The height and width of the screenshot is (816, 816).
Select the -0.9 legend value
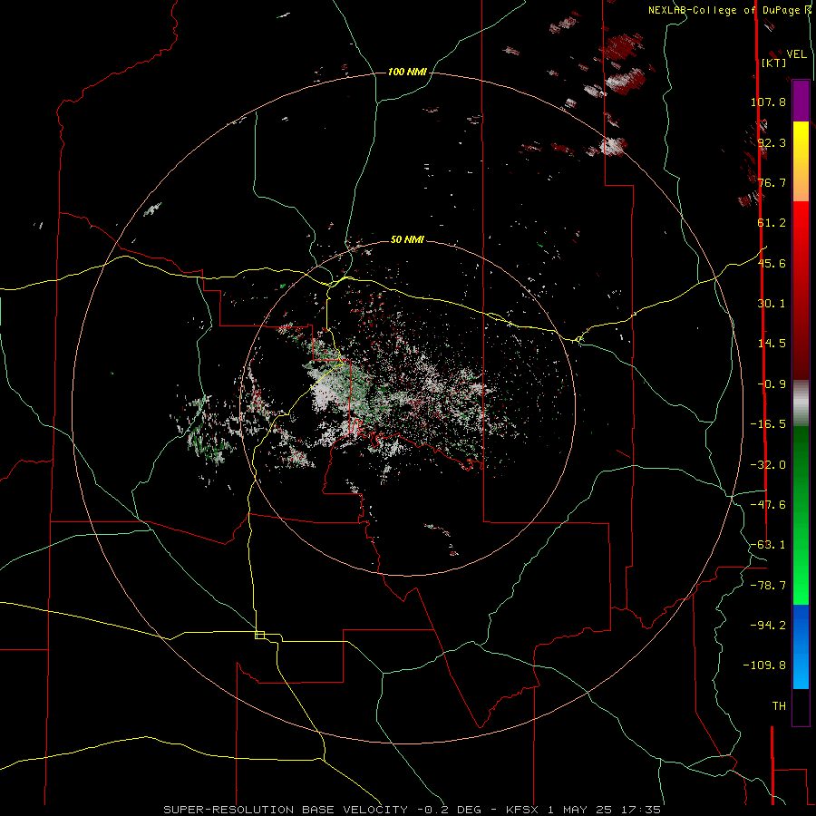(x=772, y=384)
